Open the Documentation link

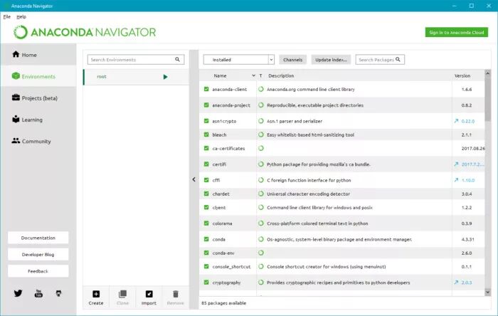pyautogui.click(x=38, y=238)
